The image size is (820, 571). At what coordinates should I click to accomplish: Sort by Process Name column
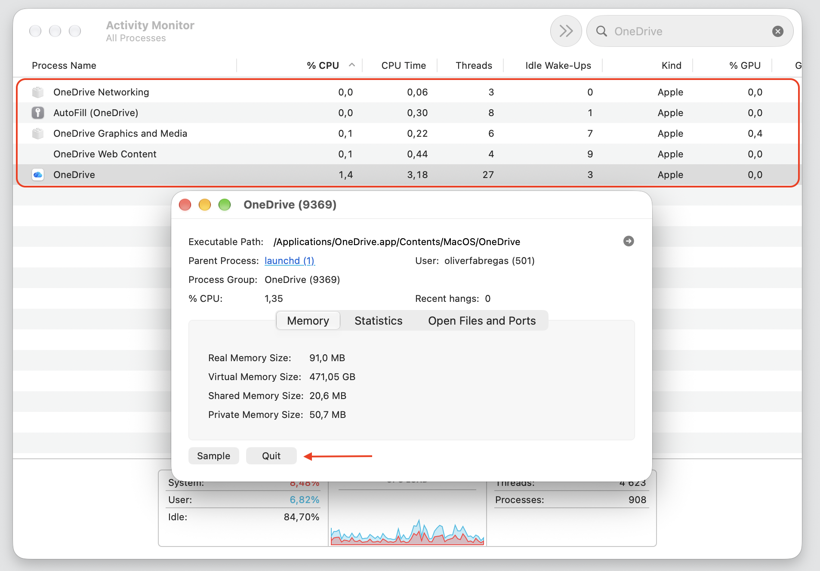pos(64,65)
